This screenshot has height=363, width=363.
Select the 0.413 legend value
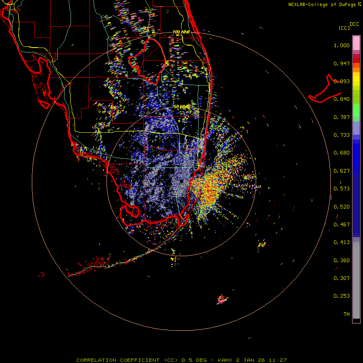coord(342,242)
